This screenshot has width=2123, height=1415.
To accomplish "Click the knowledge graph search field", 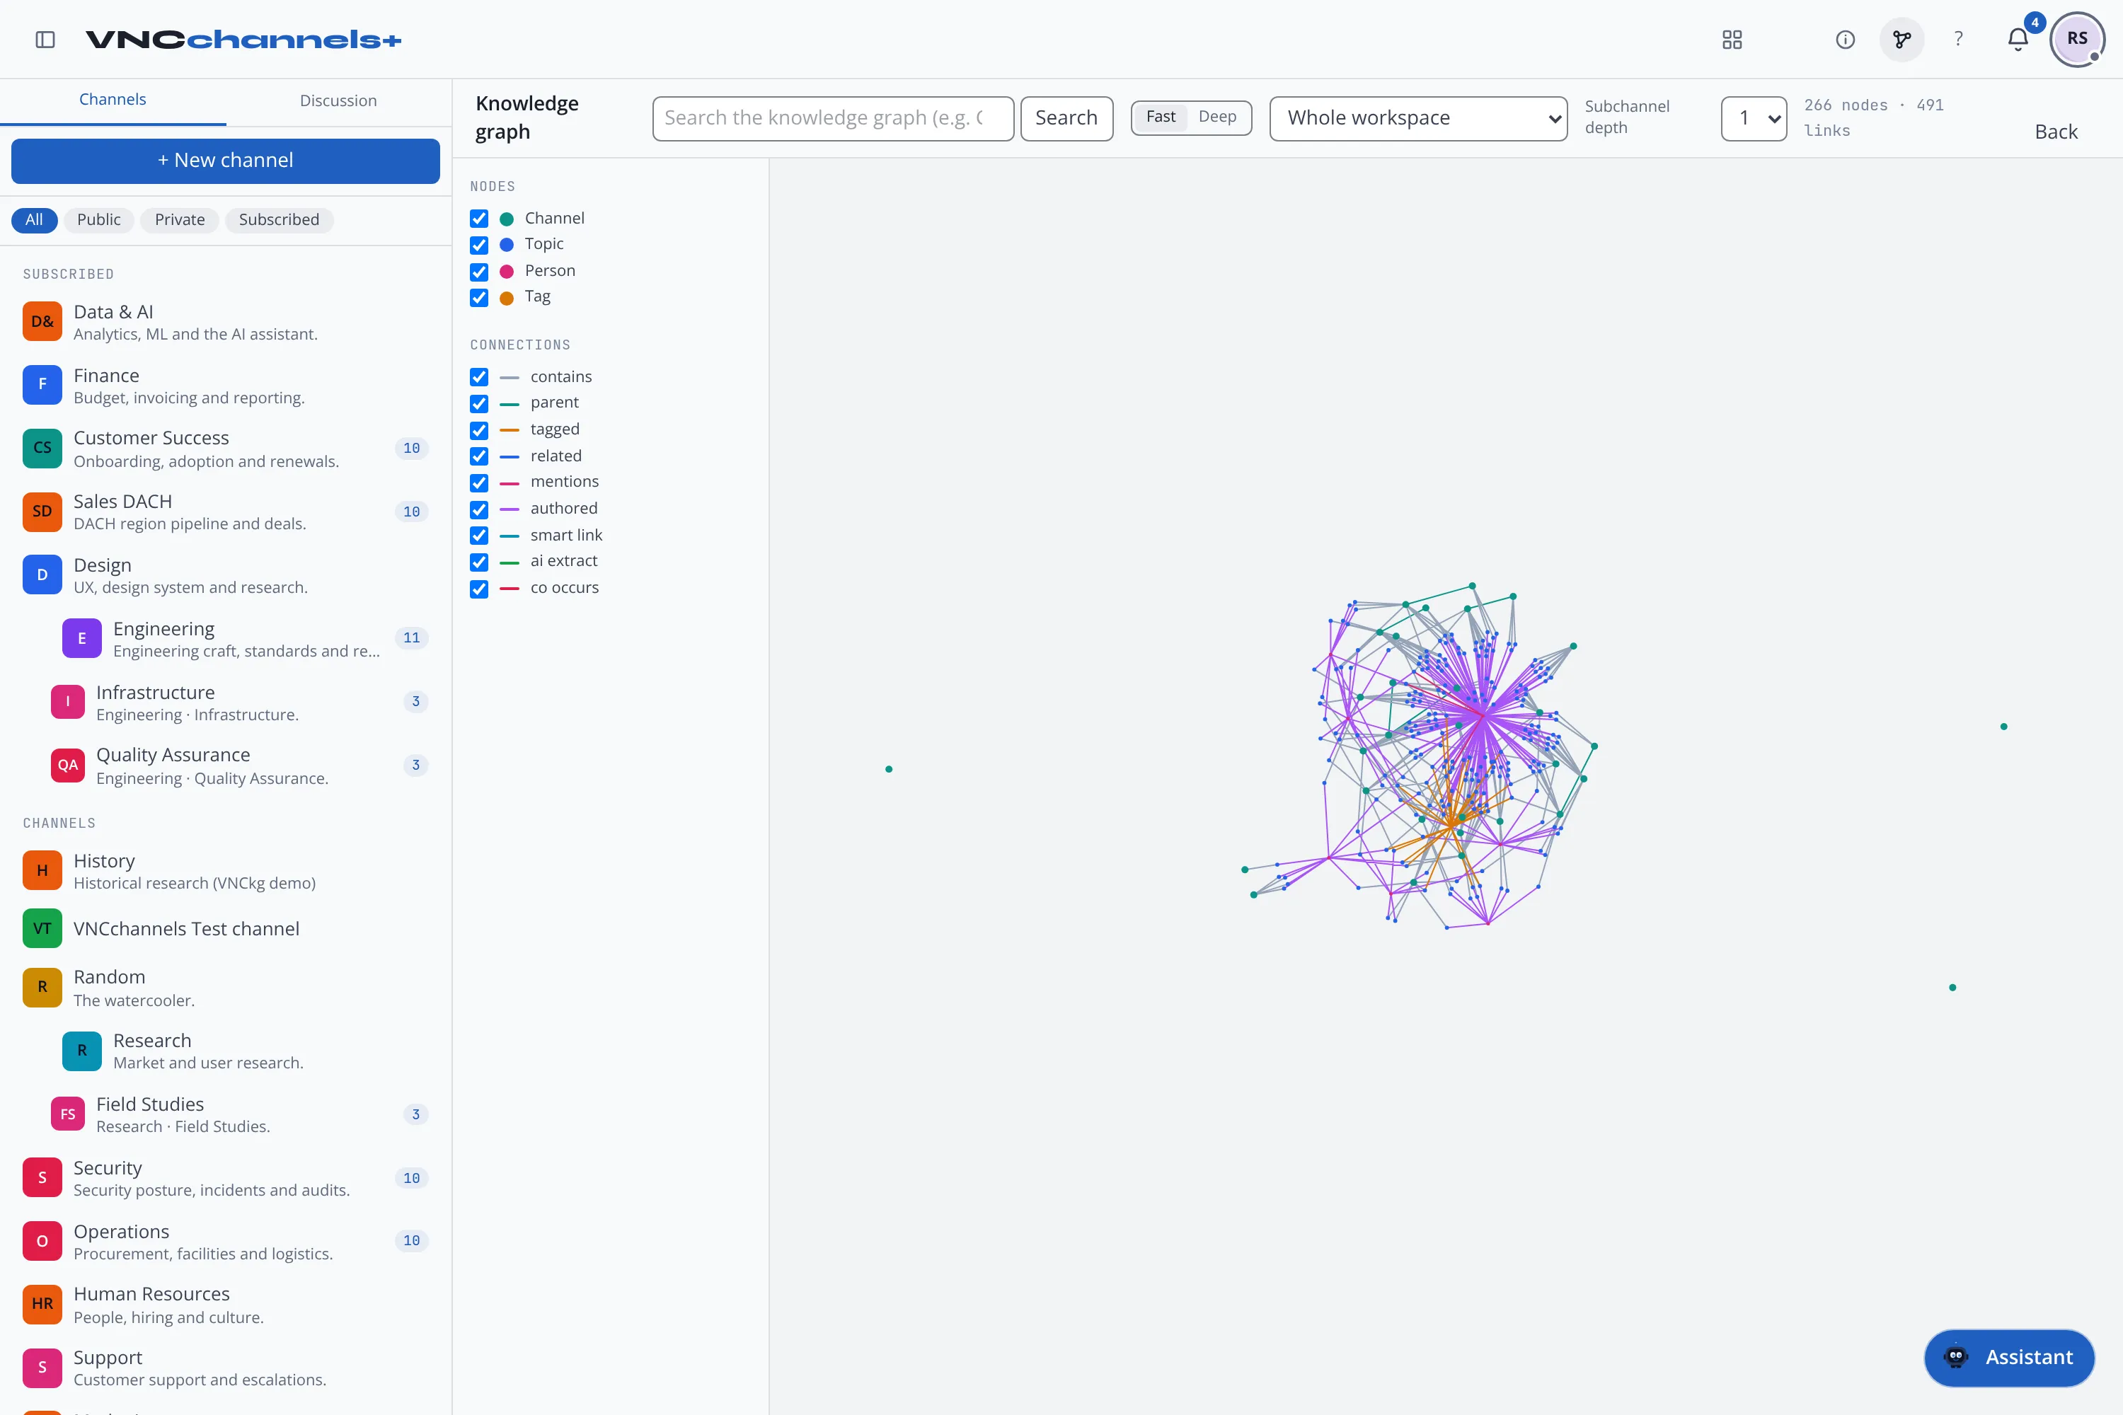I will 832,118.
